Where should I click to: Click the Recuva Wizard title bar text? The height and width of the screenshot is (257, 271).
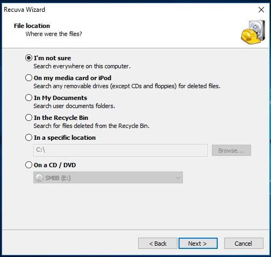pos(24,10)
